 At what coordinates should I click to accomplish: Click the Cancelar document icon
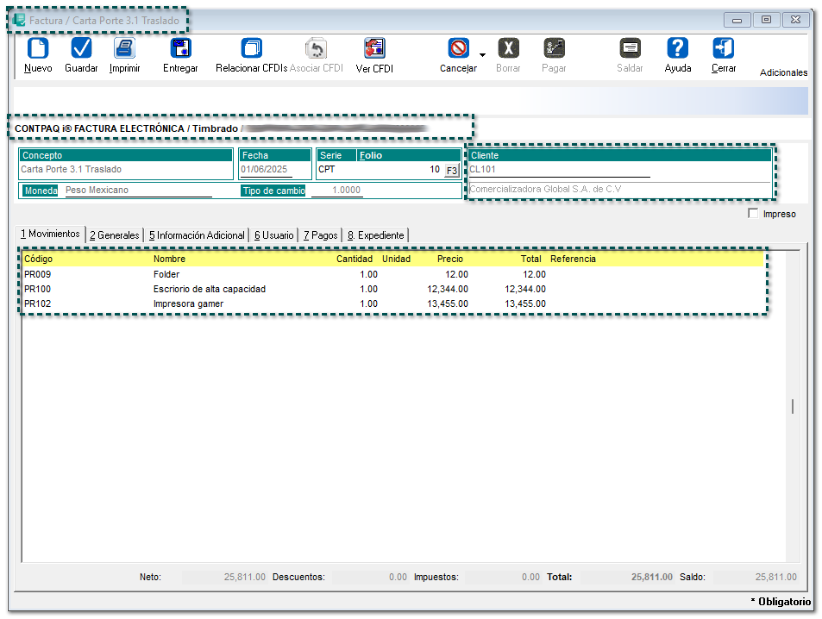click(x=458, y=49)
